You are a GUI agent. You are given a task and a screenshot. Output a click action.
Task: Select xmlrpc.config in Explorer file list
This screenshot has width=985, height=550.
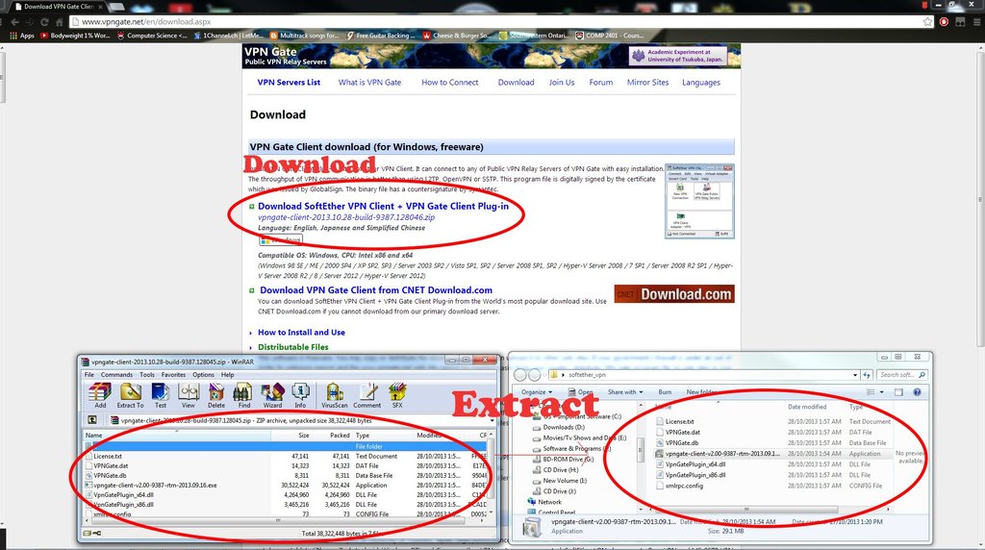point(771,486)
